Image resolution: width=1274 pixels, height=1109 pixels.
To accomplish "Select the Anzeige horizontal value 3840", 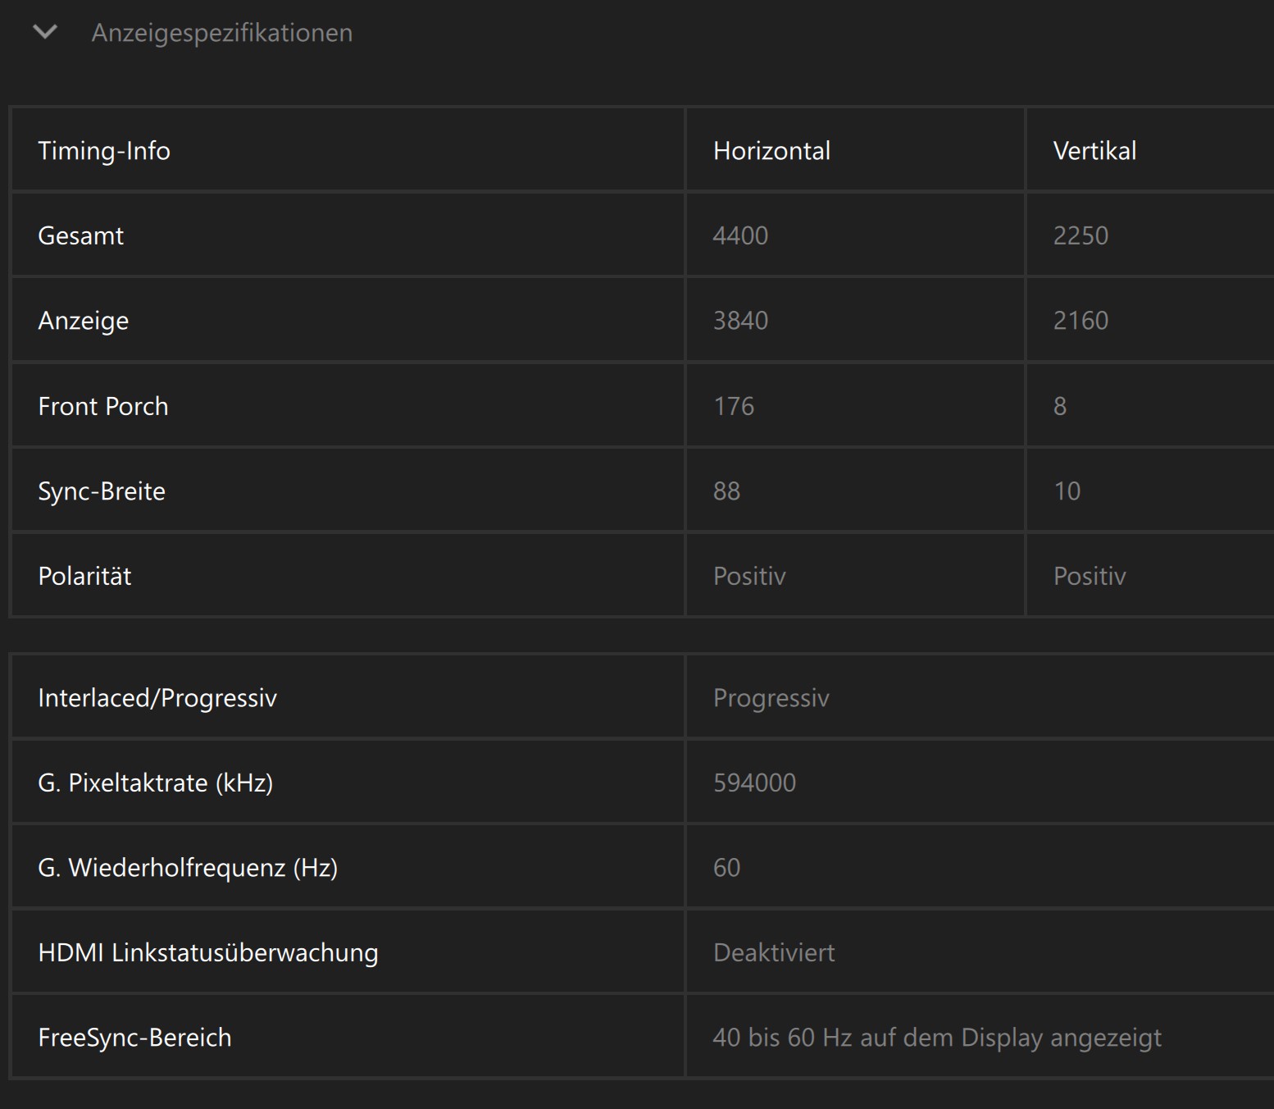I will point(740,321).
